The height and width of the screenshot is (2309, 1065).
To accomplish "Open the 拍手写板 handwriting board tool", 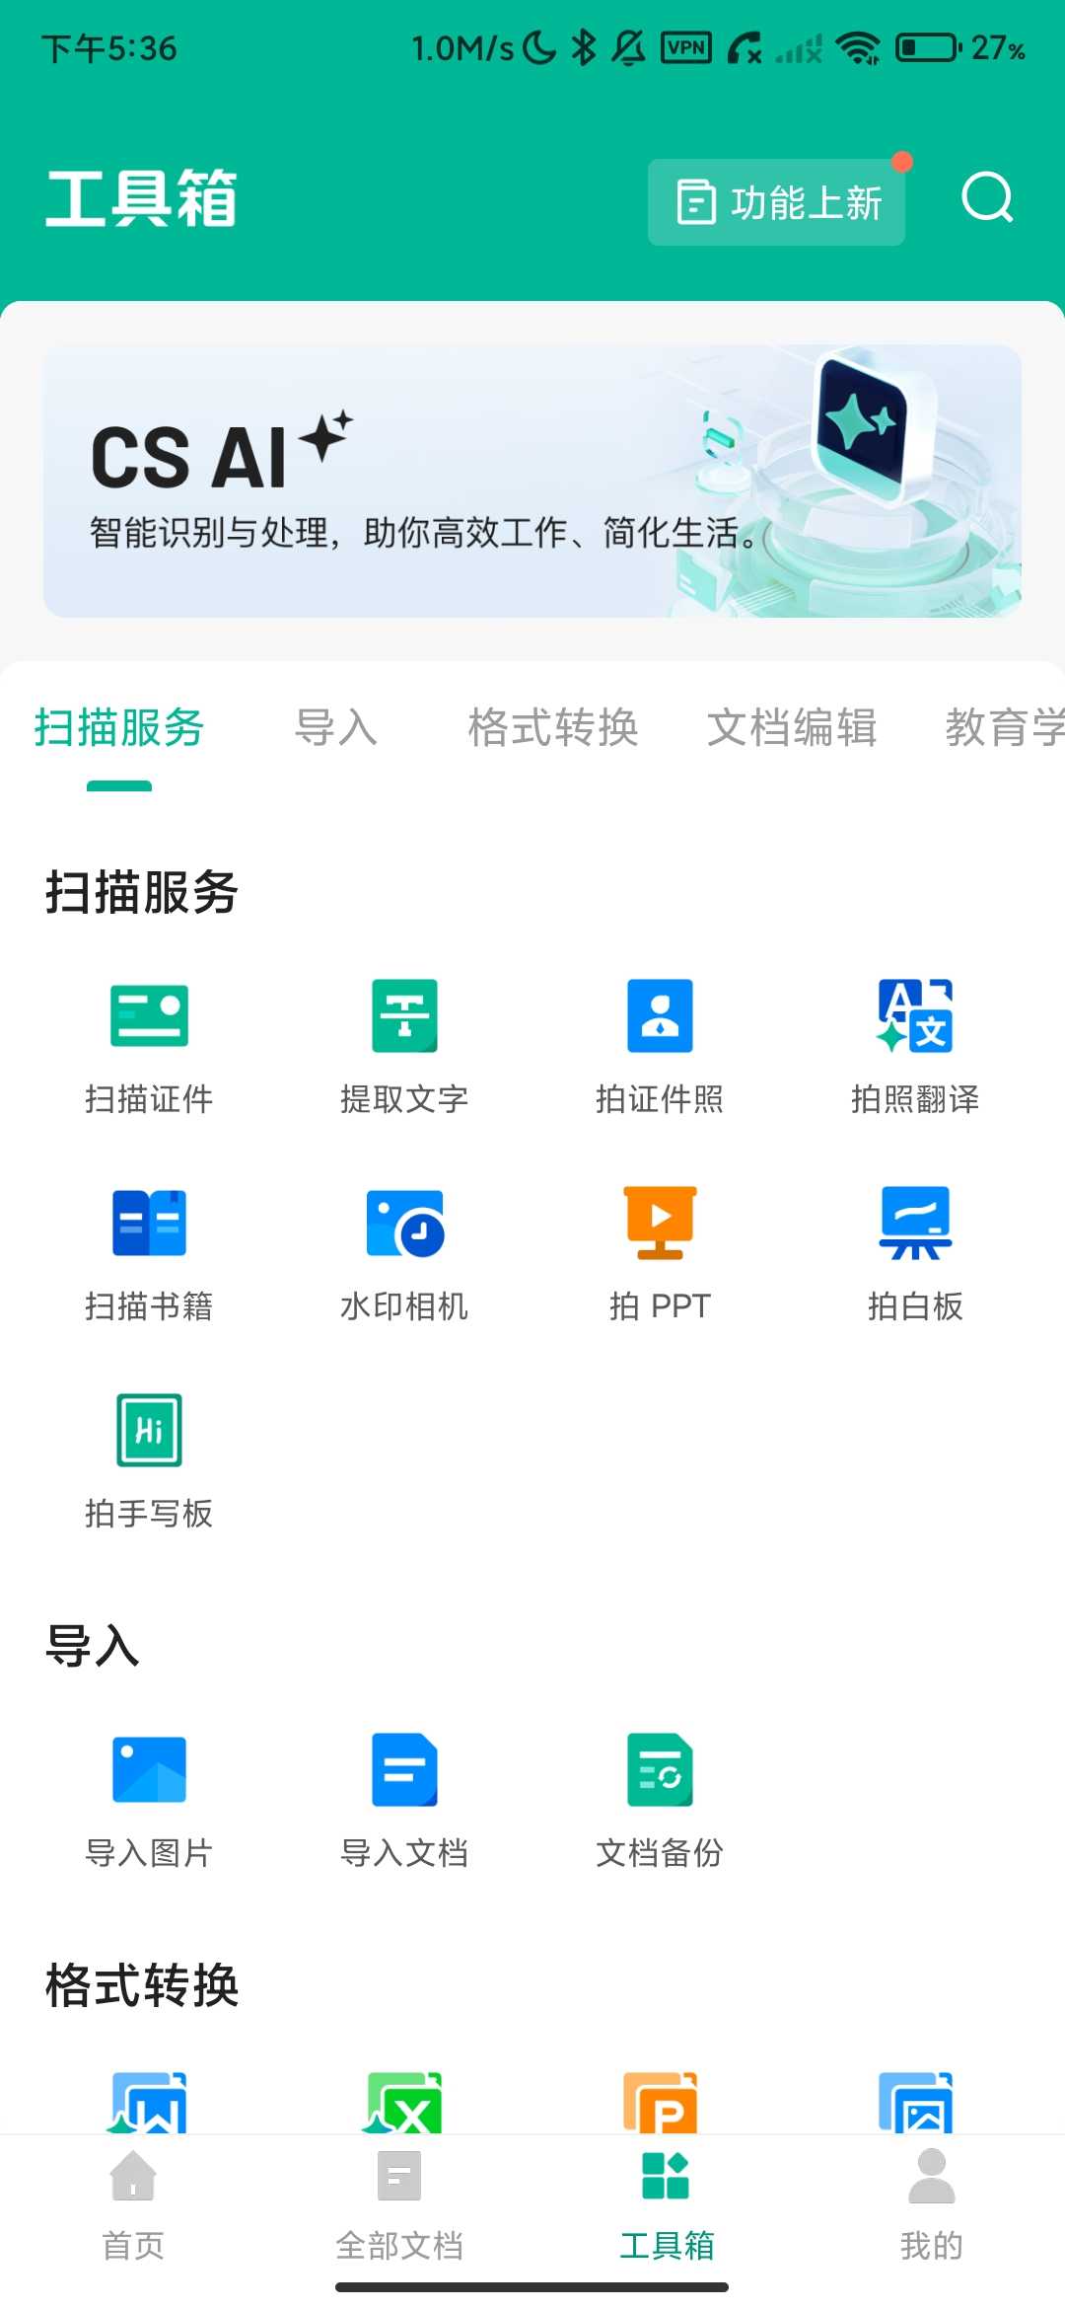I will click(149, 1461).
